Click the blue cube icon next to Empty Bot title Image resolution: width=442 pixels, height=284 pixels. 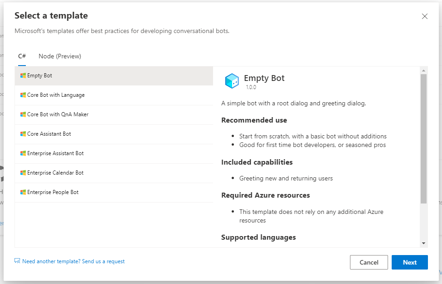[231, 80]
